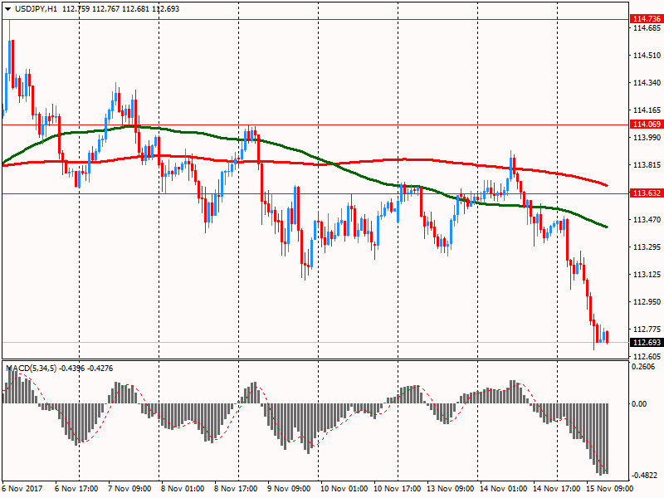This screenshot has width=664, height=498.
Task: Select the MACD scale value -0.4822
Action: click(645, 476)
